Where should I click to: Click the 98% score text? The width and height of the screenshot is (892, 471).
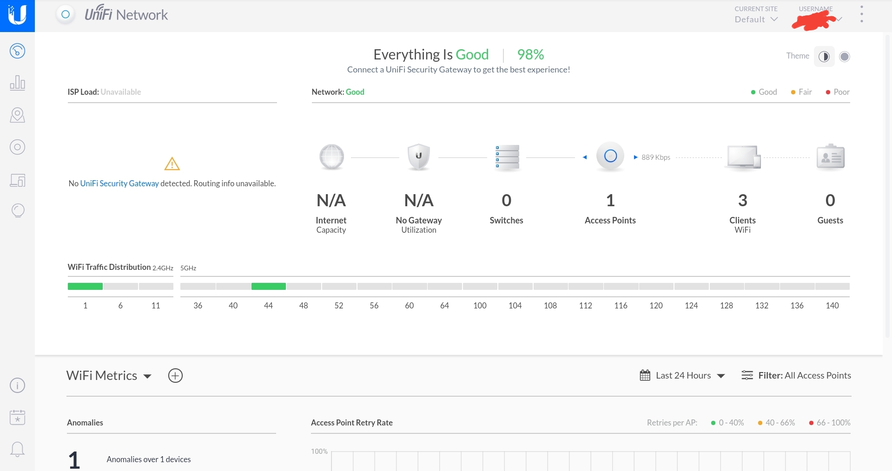click(x=530, y=54)
